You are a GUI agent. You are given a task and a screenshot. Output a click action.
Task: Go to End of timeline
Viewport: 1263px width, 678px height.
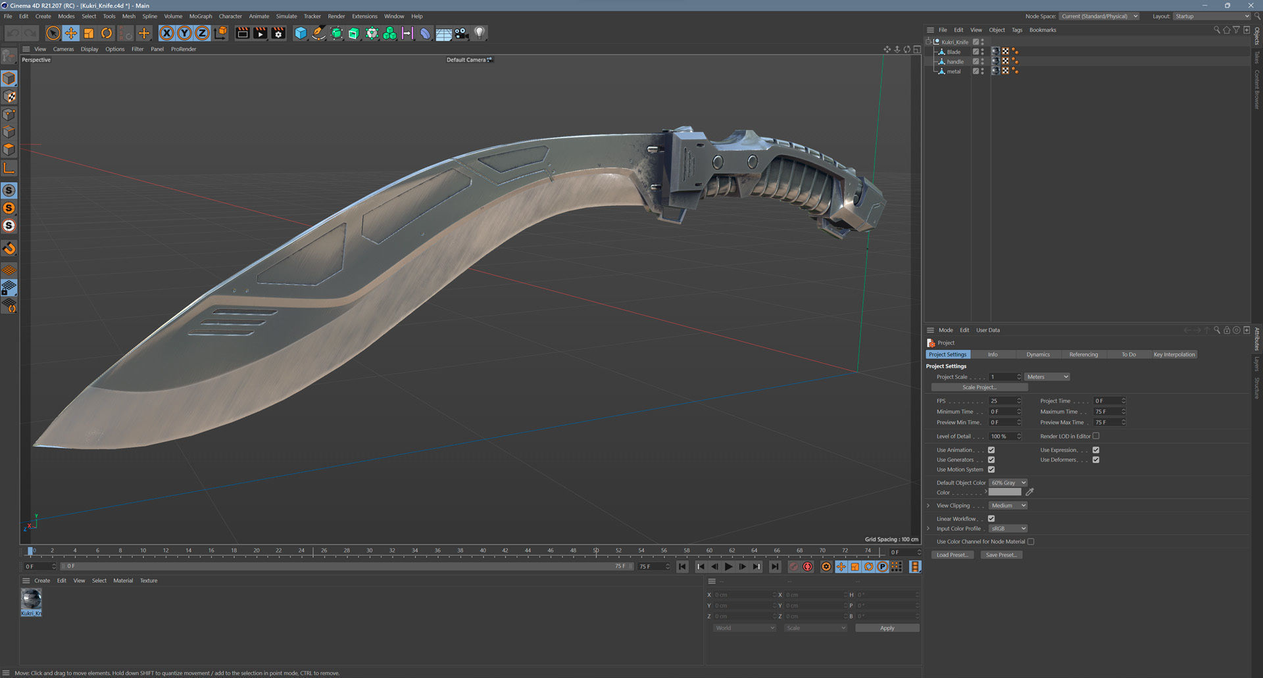775,566
